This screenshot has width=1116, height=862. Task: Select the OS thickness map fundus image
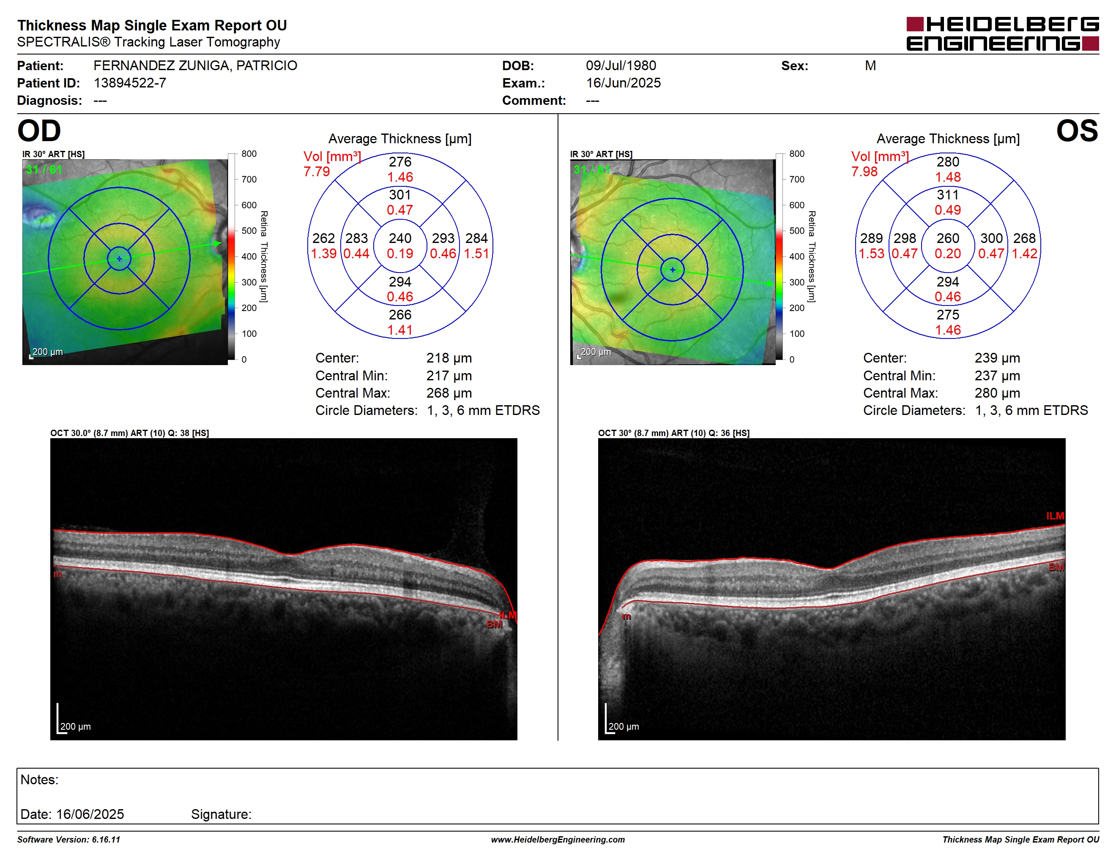[x=673, y=262]
